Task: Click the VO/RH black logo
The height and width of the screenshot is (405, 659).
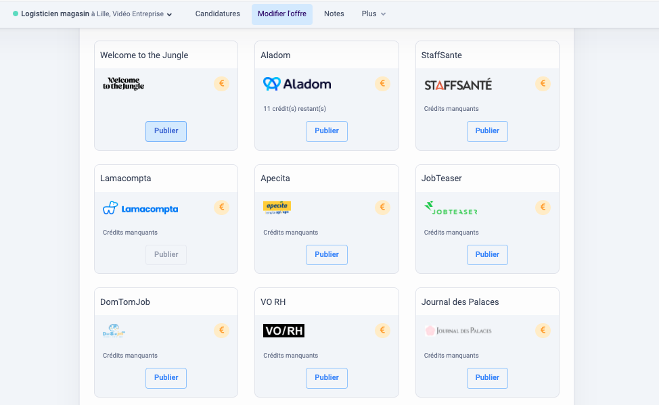Action: (283, 331)
